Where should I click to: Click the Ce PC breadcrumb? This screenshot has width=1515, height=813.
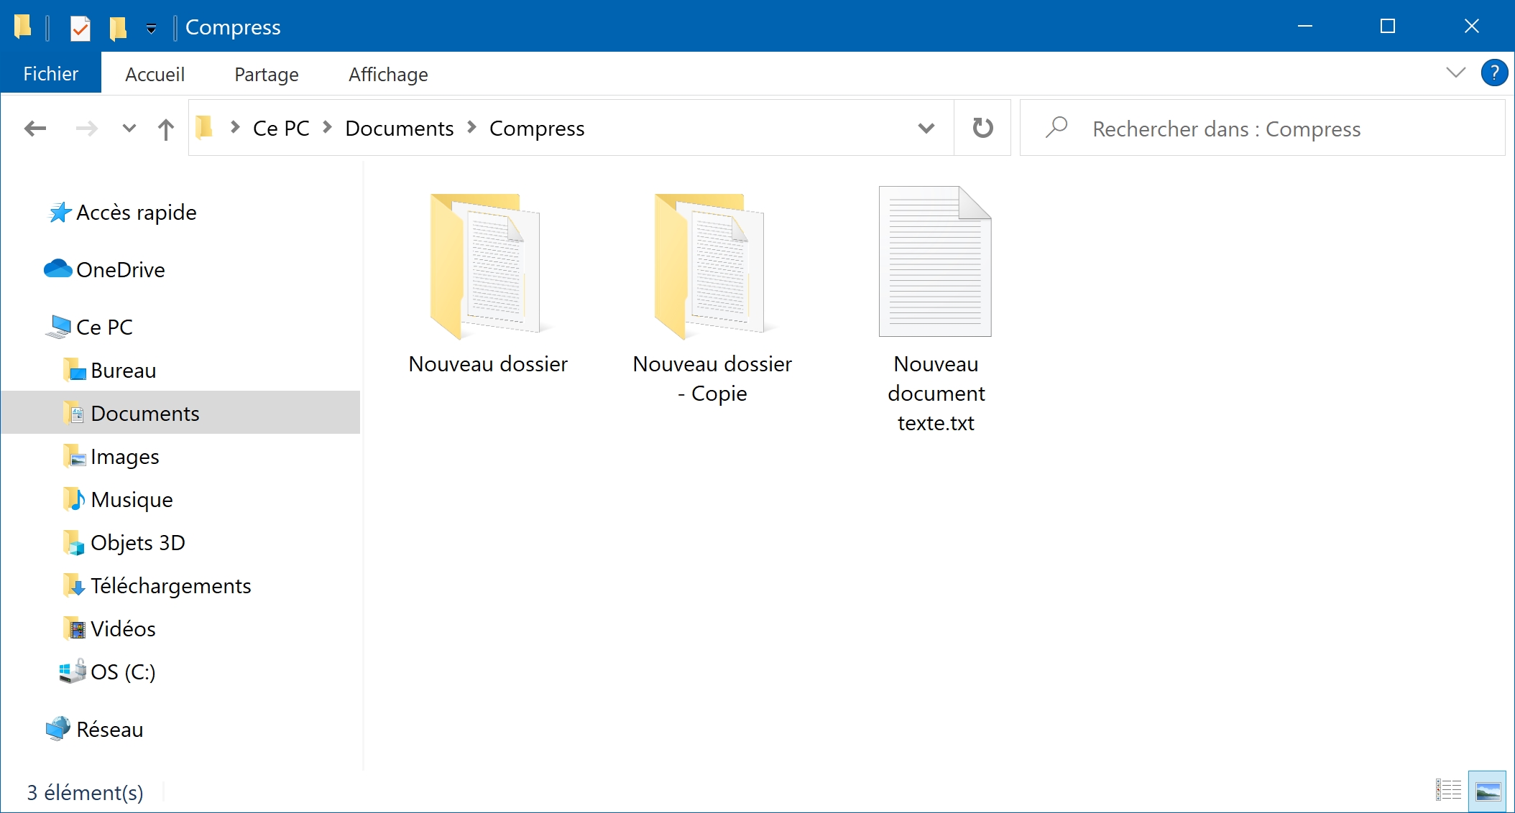pyautogui.click(x=281, y=129)
